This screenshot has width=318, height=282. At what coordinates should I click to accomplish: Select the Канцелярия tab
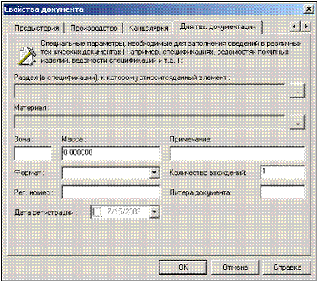pyautogui.click(x=148, y=28)
